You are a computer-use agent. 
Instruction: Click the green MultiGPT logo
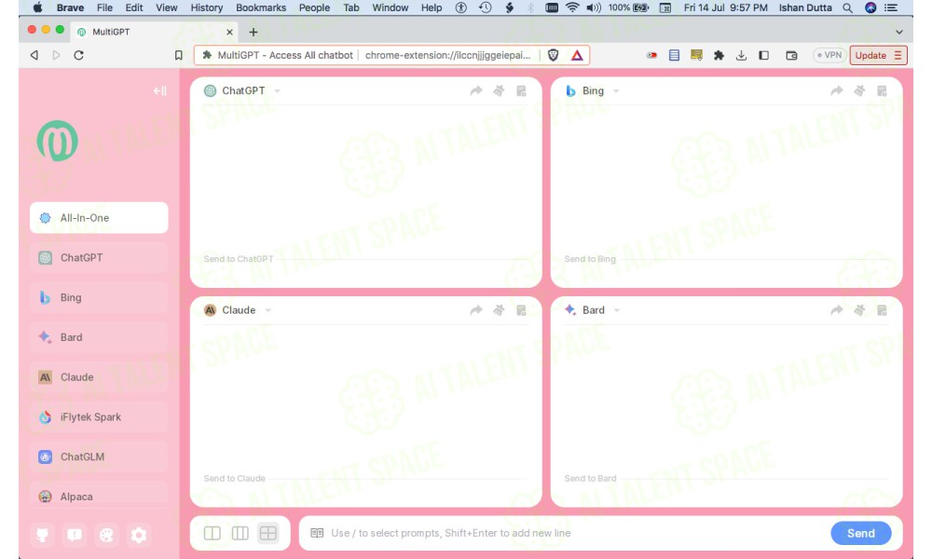tap(58, 141)
